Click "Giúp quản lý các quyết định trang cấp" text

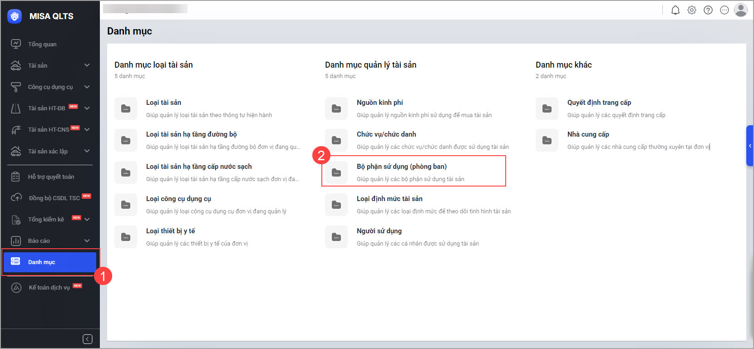pos(616,115)
